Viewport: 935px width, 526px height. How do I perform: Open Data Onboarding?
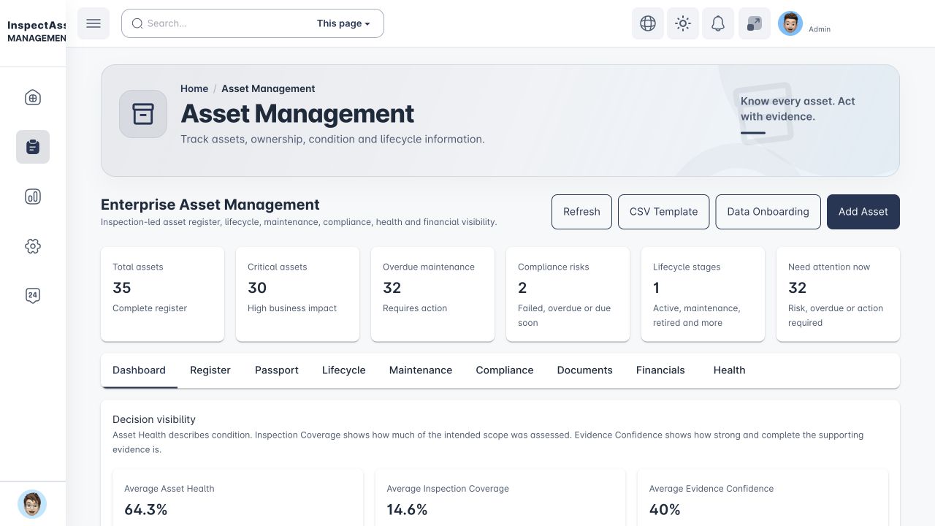coord(768,212)
